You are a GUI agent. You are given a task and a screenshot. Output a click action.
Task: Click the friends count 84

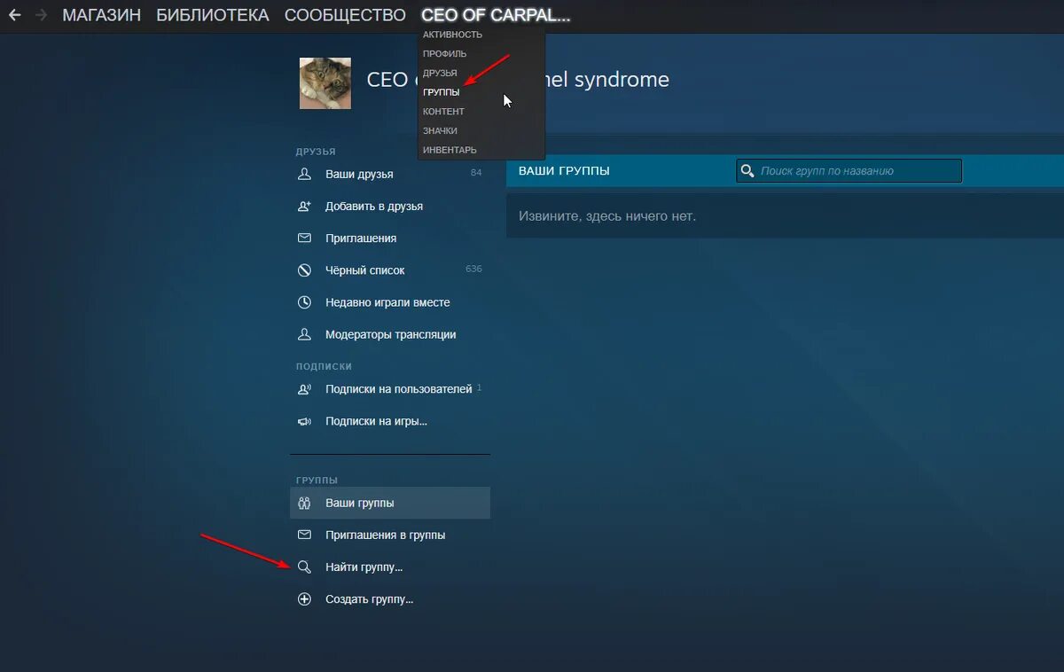coord(476,173)
